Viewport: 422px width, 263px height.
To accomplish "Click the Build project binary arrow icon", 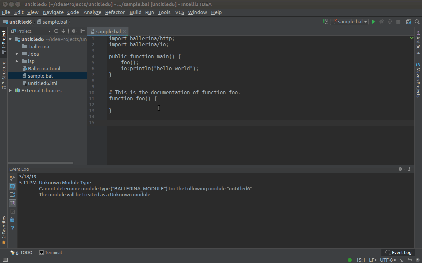I will (x=325, y=22).
